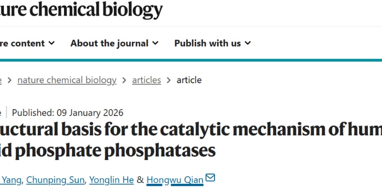Navigate to the articles breadcrumb link

point(147,80)
